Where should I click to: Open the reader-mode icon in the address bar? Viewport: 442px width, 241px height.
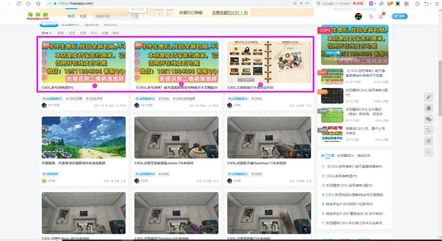pyautogui.click(x=295, y=3)
